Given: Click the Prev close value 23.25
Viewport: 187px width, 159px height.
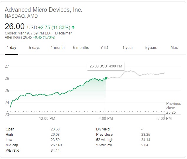Looking at the screenshot, I should [146, 135].
